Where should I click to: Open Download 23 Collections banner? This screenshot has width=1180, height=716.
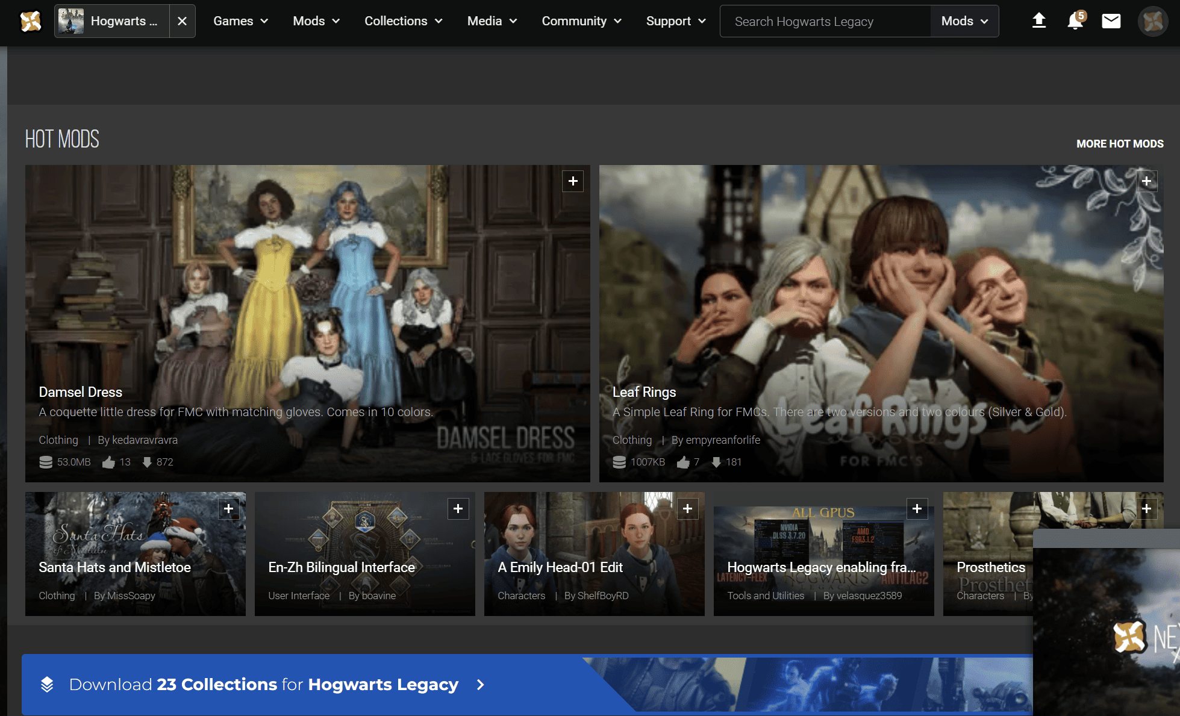coord(264,685)
